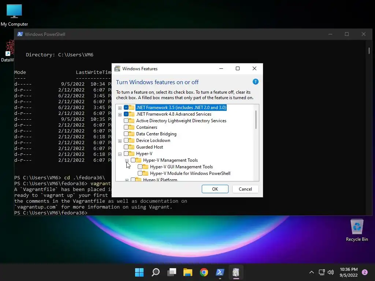Click OK in Windows Features dialog
375x281 pixels.
(215, 189)
